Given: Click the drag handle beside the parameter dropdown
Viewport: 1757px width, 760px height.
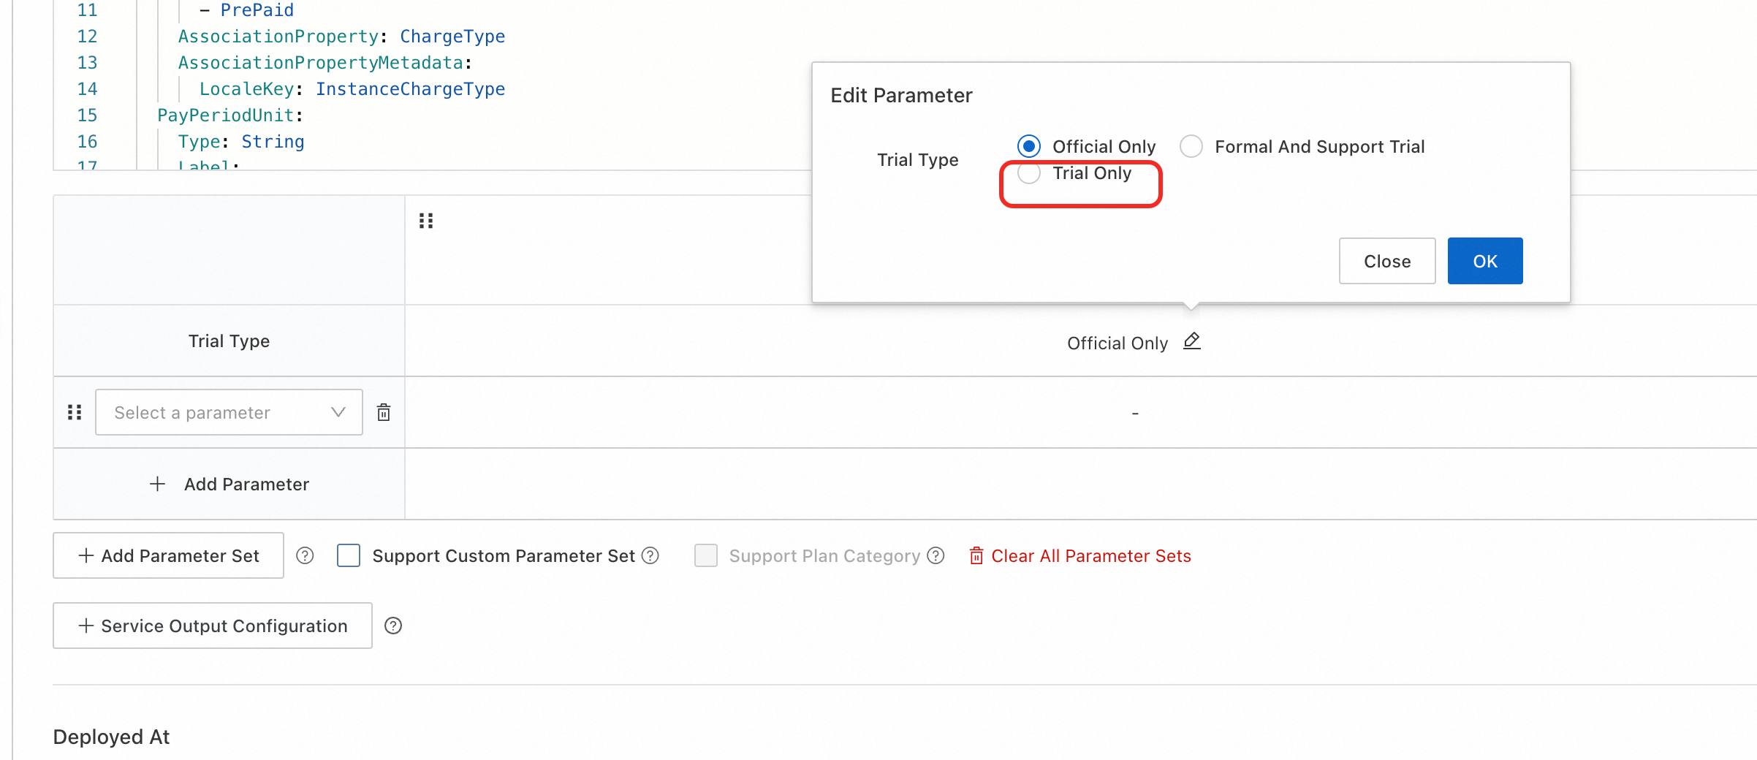Looking at the screenshot, I should [75, 413].
